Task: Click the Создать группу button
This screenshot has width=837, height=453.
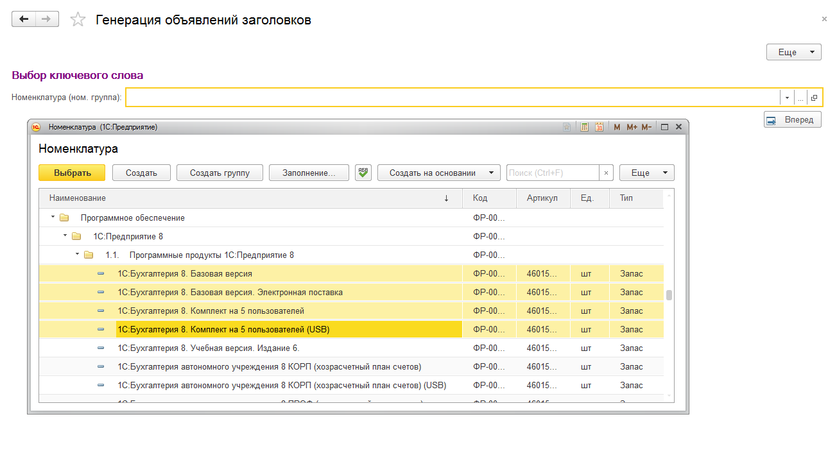Action: point(220,173)
